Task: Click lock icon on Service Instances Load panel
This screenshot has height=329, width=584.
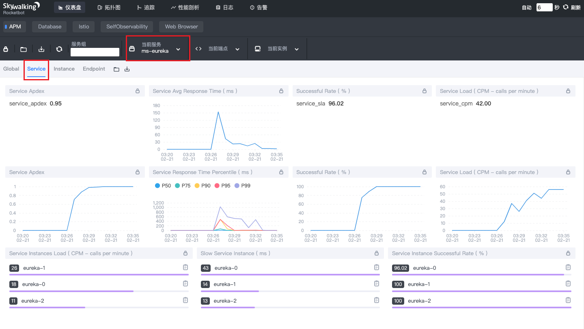Action: pos(185,254)
